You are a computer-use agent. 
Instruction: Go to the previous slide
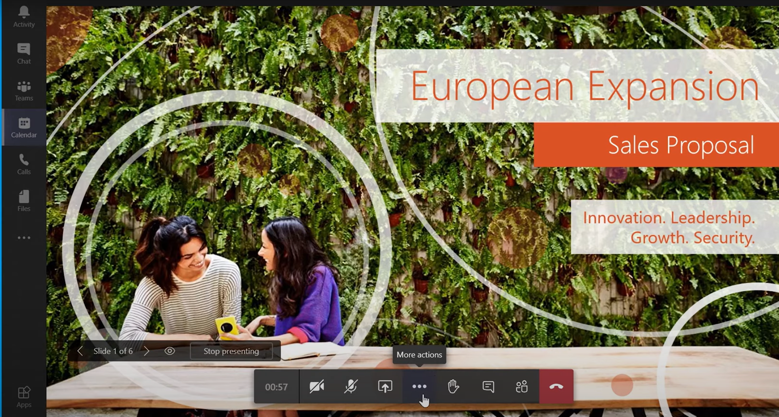[x=80, y=351]
